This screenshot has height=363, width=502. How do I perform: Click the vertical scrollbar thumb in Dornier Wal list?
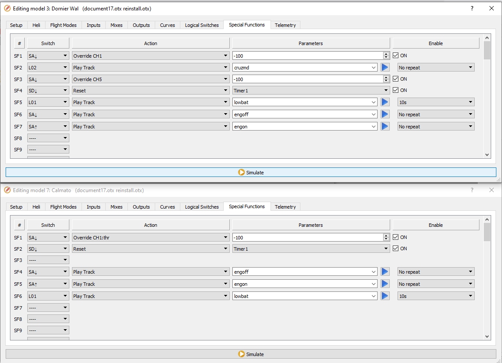point(487,50)
